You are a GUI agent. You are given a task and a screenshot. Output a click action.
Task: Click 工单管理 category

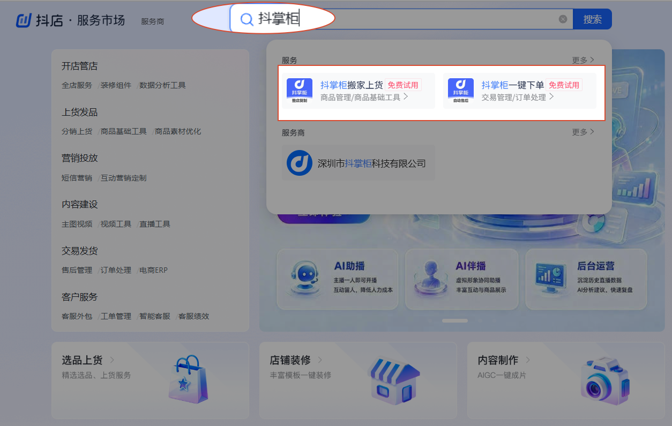coord(116,316)
